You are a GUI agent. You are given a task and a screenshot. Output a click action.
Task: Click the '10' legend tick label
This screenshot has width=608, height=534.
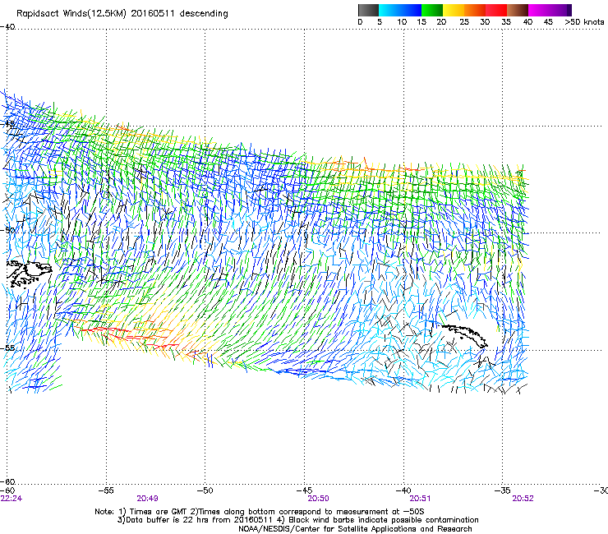click(402, 22)
